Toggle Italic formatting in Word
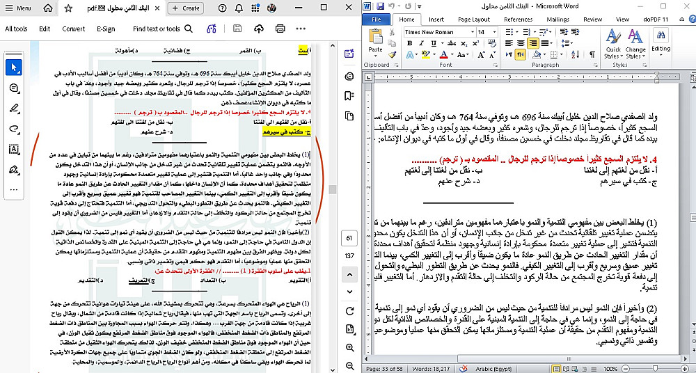696x373 pixels. pos(421,43)
